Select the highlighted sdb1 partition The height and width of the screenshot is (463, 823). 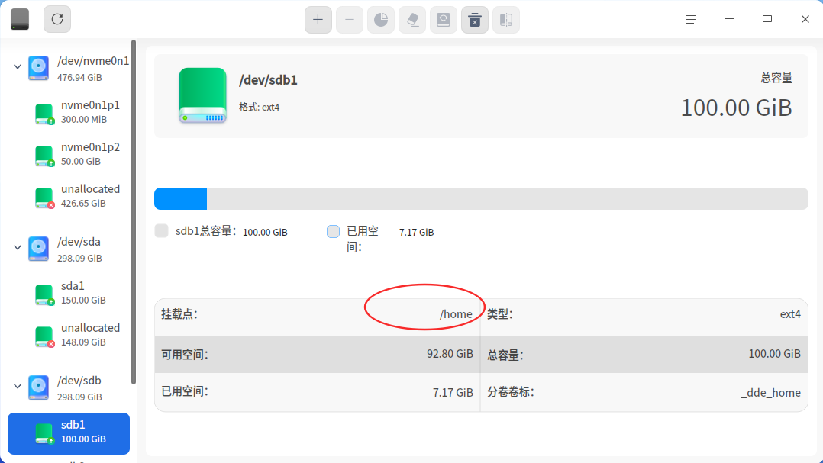pos(69,434)
